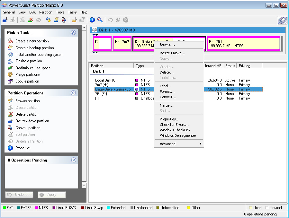Image resolution: width=289 pixels, height=218 pixels.
Task: Open the Tools menu
Action: point(60,12)
